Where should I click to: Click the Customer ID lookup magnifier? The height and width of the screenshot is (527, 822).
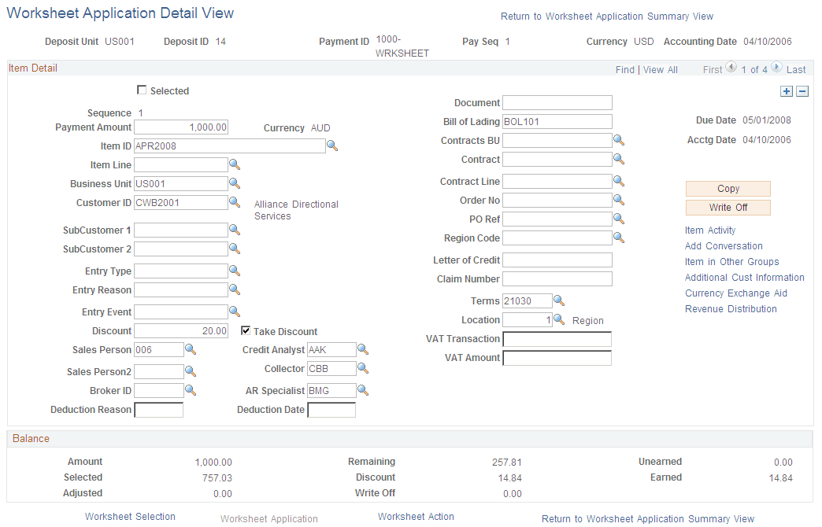tap(235, 202)
